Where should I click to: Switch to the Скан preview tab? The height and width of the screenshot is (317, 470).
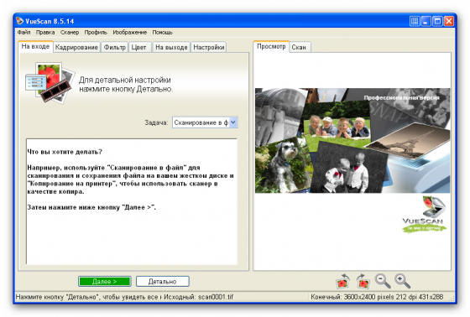click(299, 47)
